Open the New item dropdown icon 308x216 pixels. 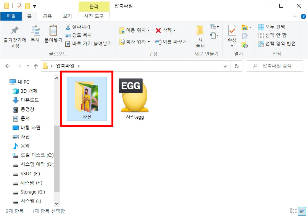coord(214,27)
